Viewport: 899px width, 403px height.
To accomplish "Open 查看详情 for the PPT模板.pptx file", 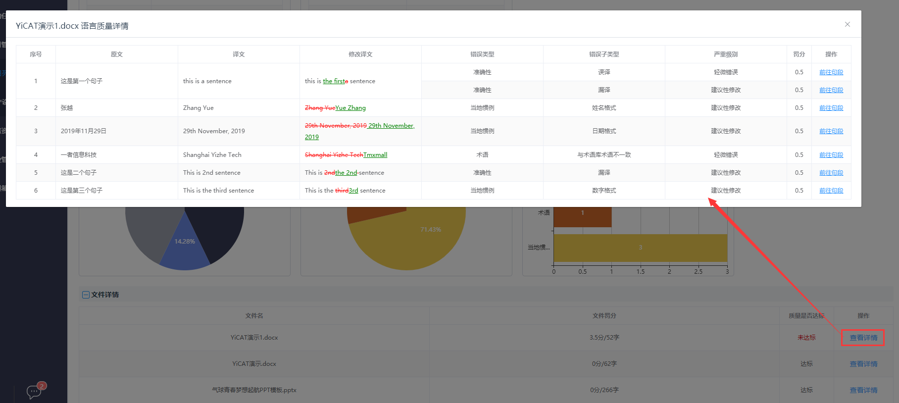I will pyautogui.click(x=863, y=390).
